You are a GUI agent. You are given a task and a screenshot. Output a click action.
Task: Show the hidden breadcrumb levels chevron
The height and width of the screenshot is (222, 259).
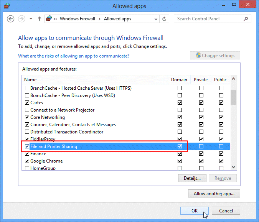55,19
